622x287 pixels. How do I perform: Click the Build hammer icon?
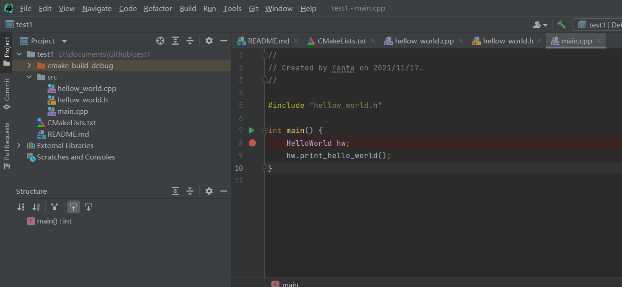(x=561, y=25)
